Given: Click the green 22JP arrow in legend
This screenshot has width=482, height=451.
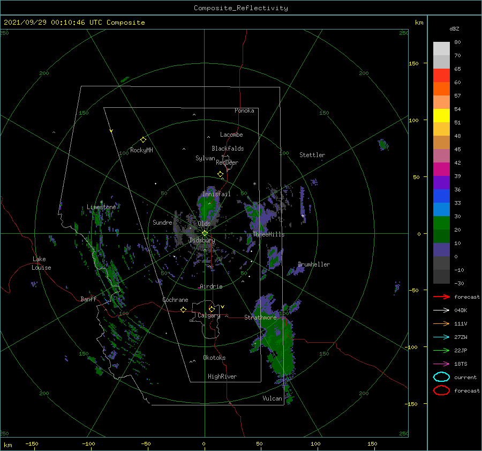Looking at the screenshot, I should pos(441,350).
